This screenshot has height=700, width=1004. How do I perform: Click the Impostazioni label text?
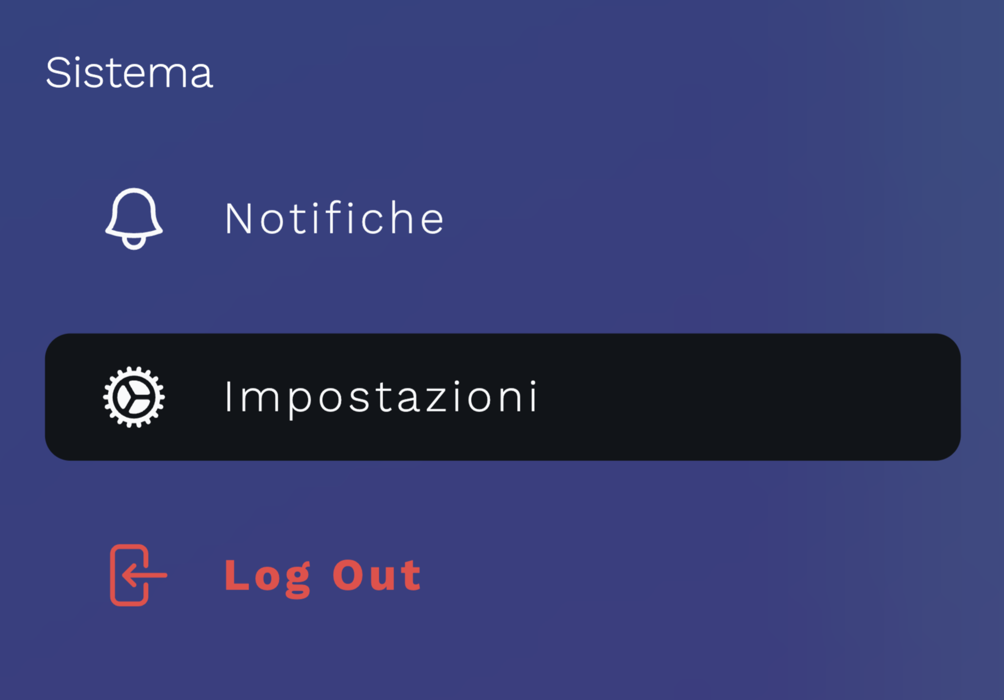(x=380, y=397)
